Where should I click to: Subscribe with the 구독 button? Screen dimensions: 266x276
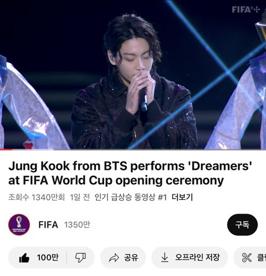242,224
